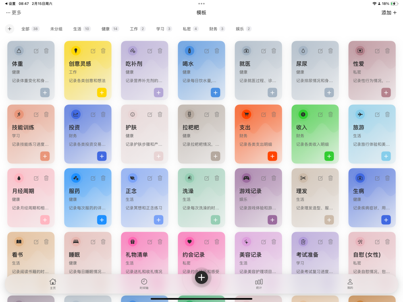The height and width of the screenshot is (302, 403).
Task: Tap the light bulb icon on 创意灵感
Action: tap(76, 51)
